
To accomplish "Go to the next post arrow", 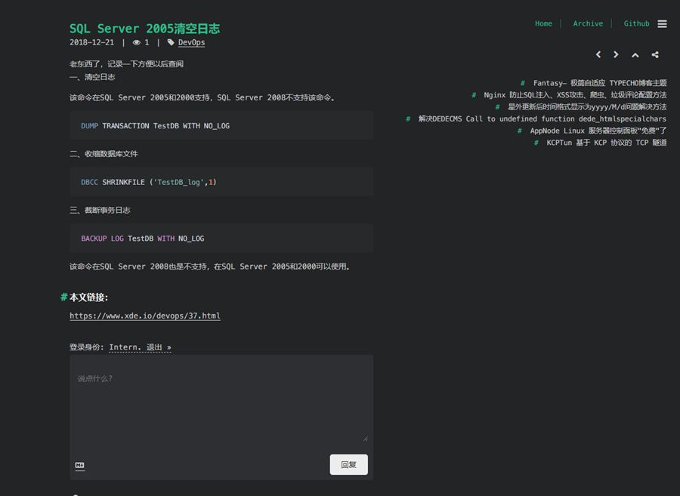I will [x=617, y=54].
